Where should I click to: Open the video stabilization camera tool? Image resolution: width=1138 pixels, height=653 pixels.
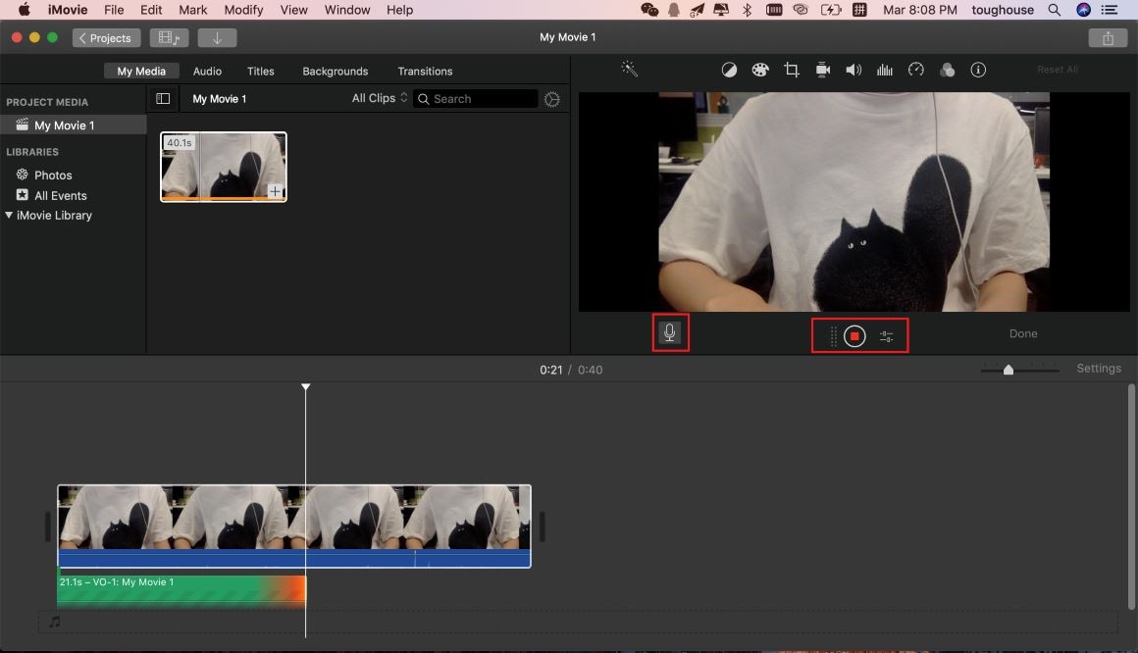[x=822, y=70]
